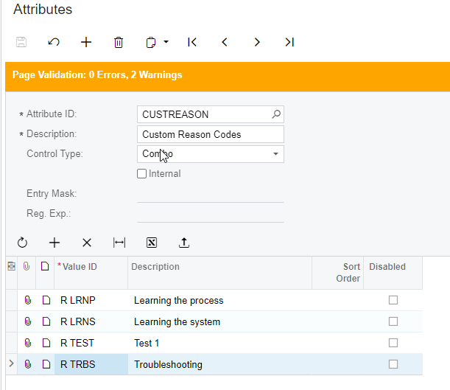Select Troubleshooting description cell

[x=219, y=364]
